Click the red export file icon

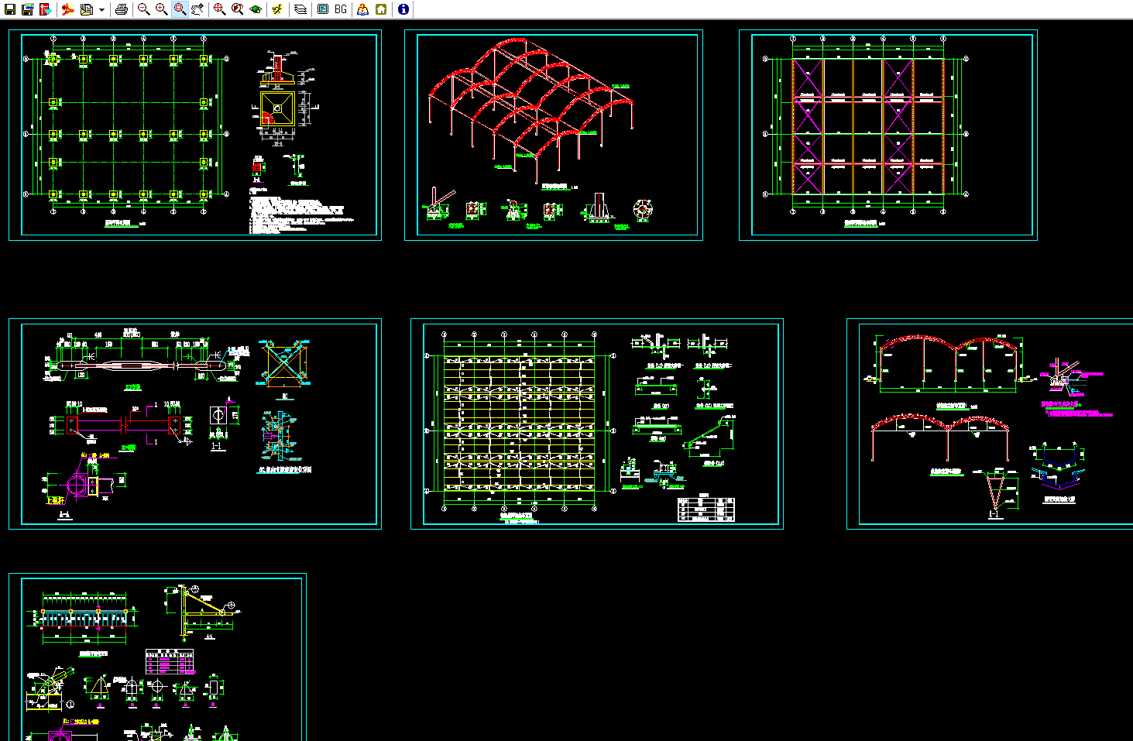(46, 9)
